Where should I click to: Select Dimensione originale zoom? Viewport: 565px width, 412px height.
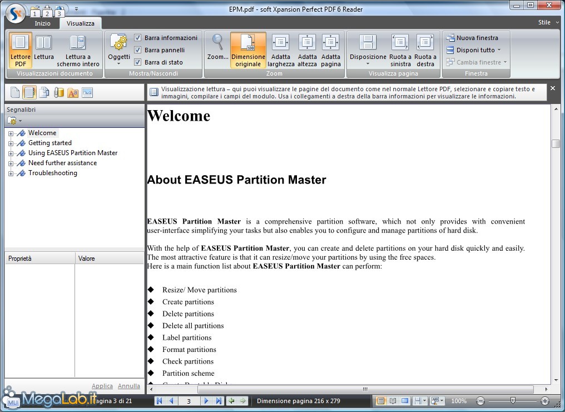(248, 50)
